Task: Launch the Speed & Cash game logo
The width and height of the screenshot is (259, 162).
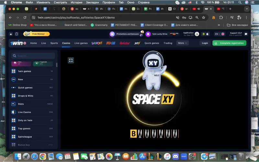Action: 111,43
